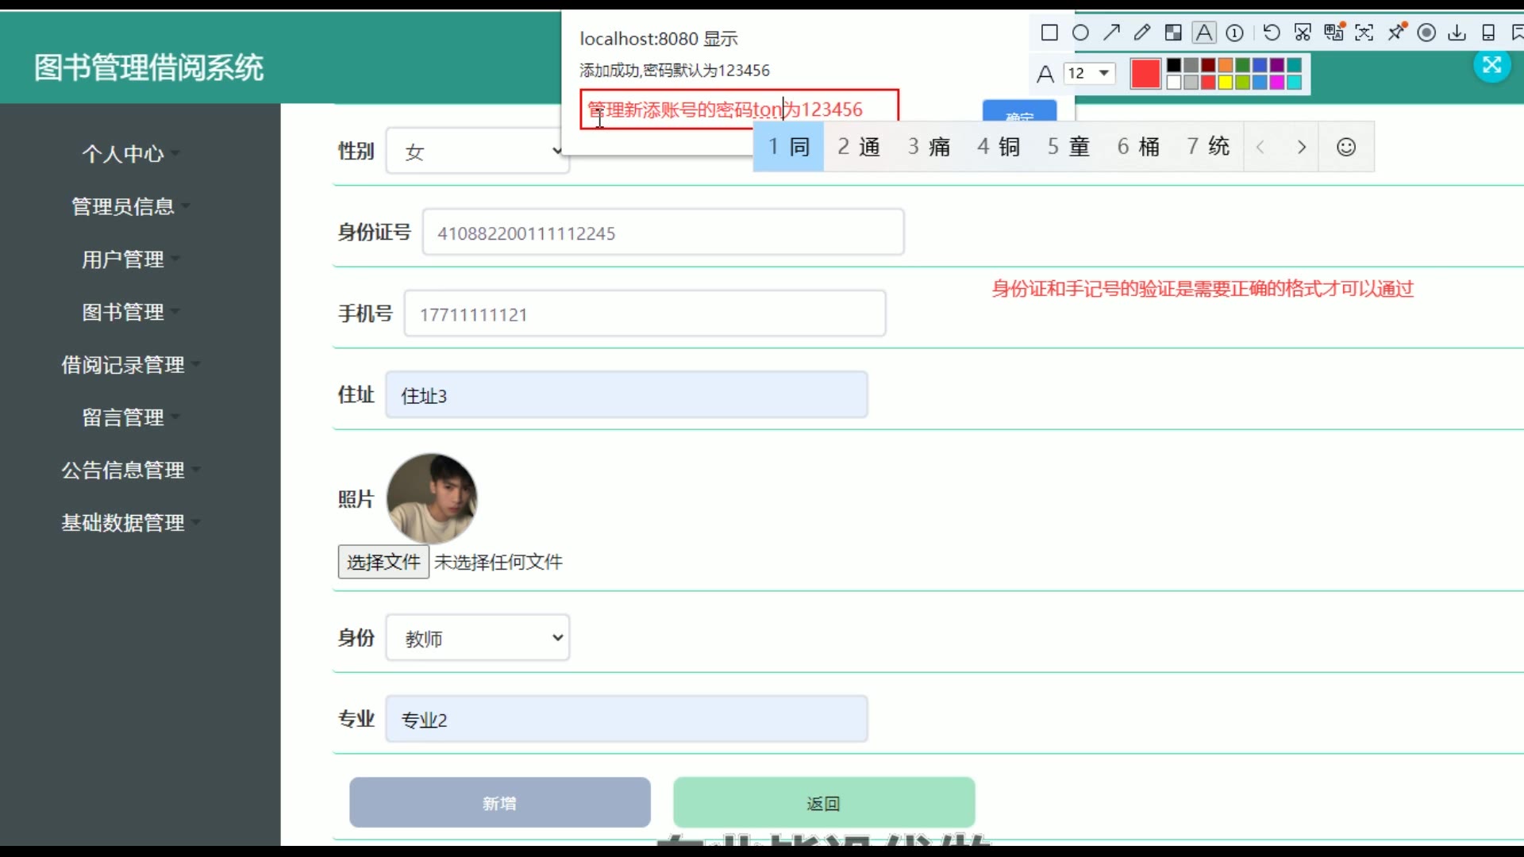1524x857 pixels.
Task: Expand the 图书管理 sidebar menu
Action: [123, 312]
